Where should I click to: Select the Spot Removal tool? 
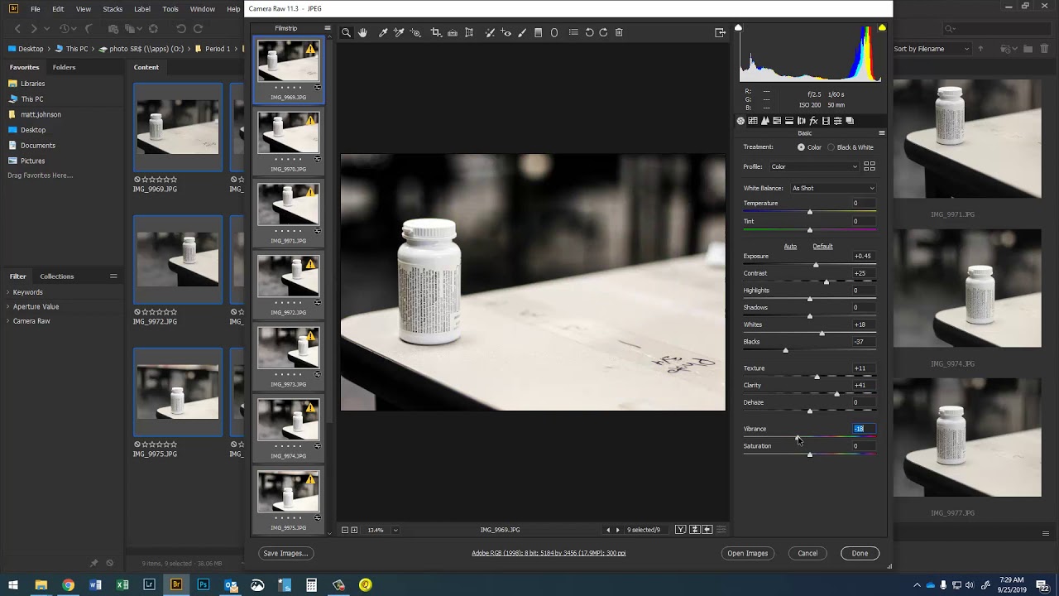coord(490,32)
